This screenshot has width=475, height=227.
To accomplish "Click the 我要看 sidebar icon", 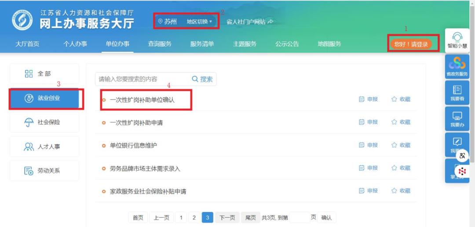I will (457, 90).
